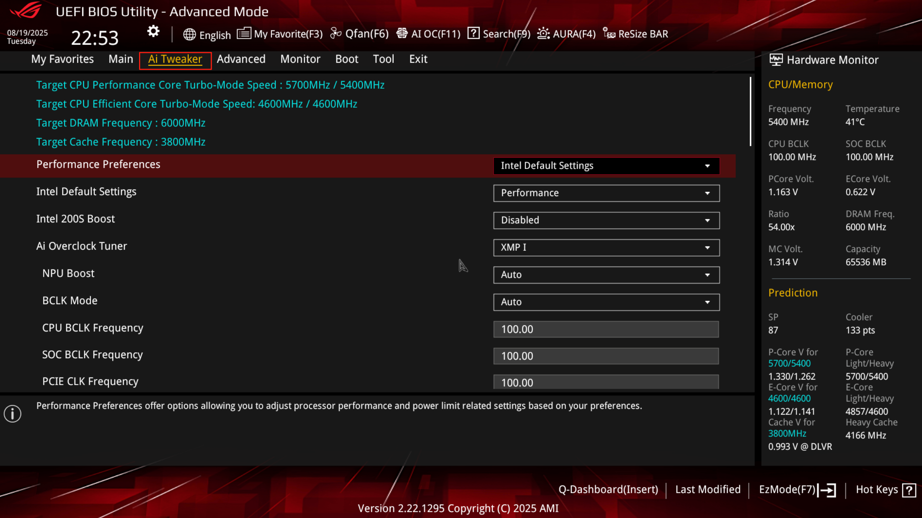Select NPU Boost label
Image resolution: width=922 pixels, height=518 pixels.
[68, 273]
